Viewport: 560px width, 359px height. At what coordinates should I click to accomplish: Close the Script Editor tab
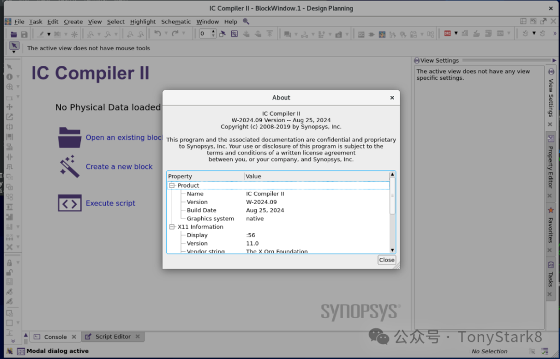coord(137,337)
